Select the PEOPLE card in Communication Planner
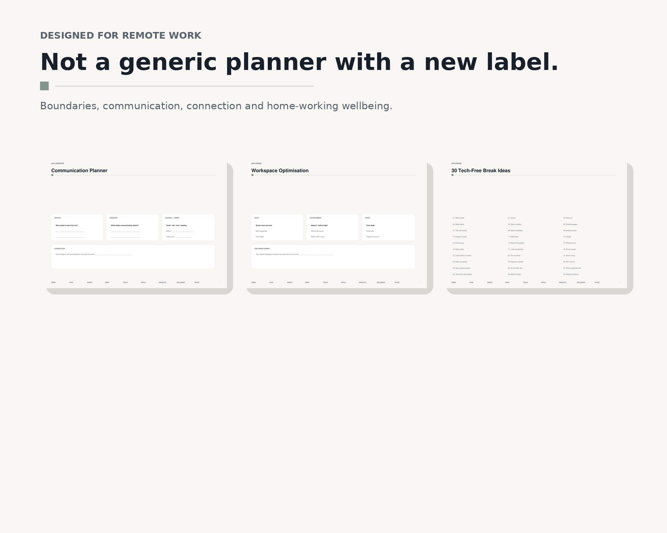Image resolution: width=667 pixels, height=533 pixels. coord(77,227)
